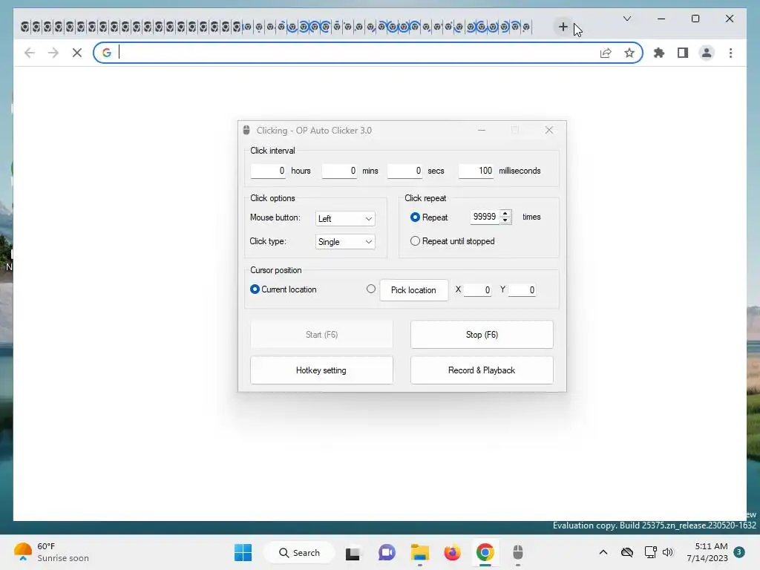The height and width of the screenshot is (570, 760).
Task: Set the hours interval field
Action: click(268, 171)
